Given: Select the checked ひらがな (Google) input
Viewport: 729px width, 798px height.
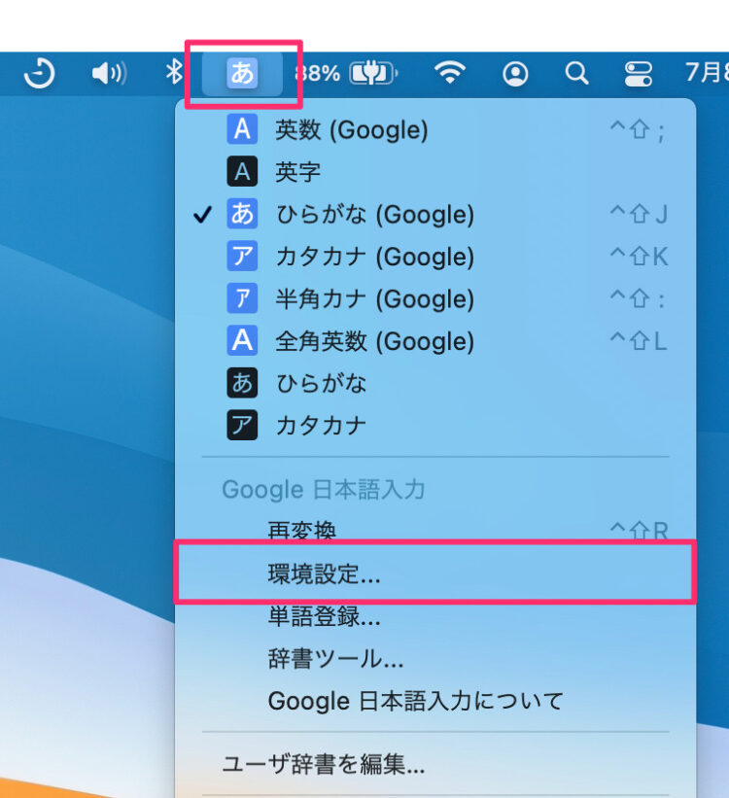Looking at the screenshot, I should pyautogui.click(x=374, y=215).
